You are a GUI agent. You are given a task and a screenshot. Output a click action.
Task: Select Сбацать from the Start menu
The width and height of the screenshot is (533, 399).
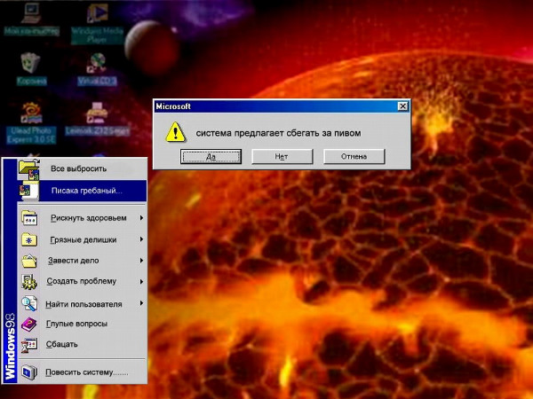pos(62,344)
